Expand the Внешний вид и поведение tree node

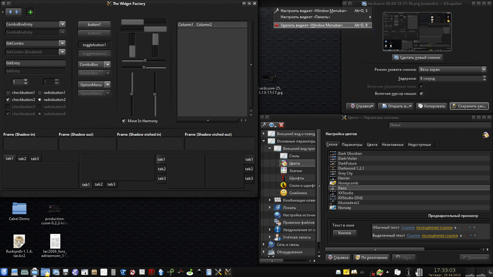(263, 134)
